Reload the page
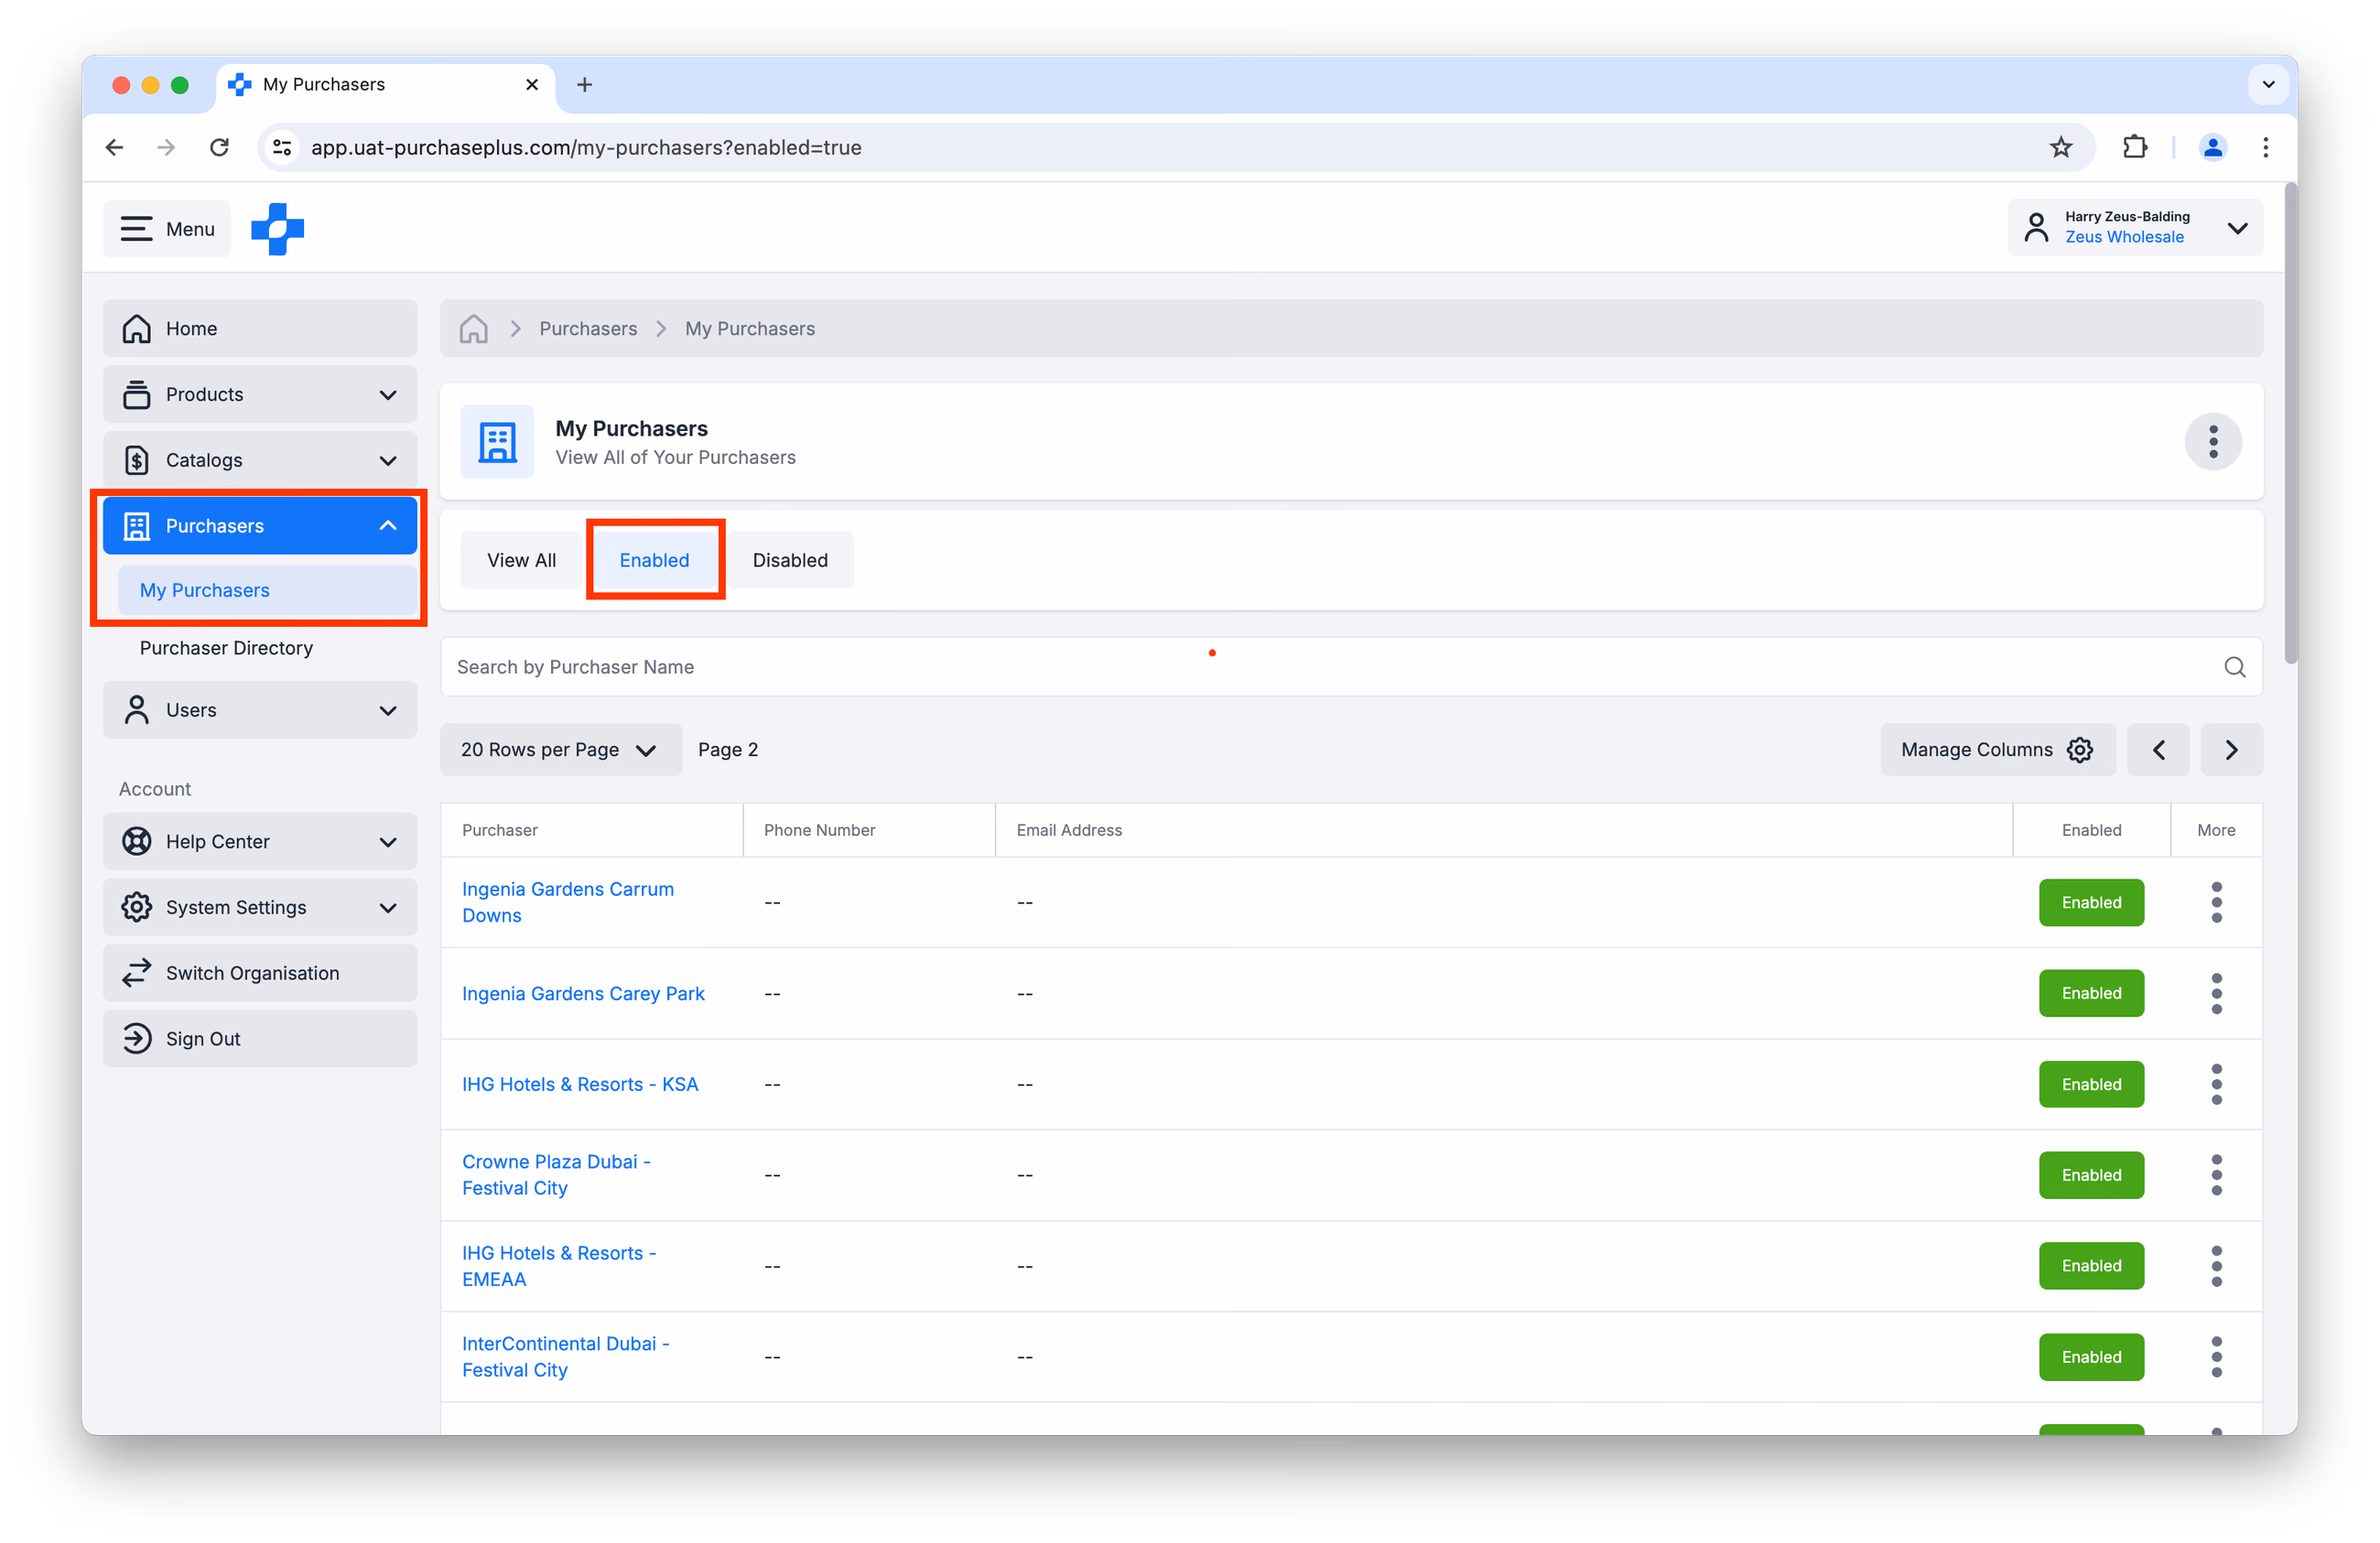This screenshot has width=2380, height=1543. [220, 147]
